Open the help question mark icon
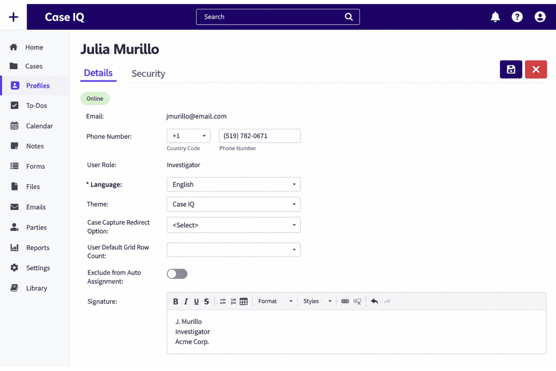 (517, 17)
